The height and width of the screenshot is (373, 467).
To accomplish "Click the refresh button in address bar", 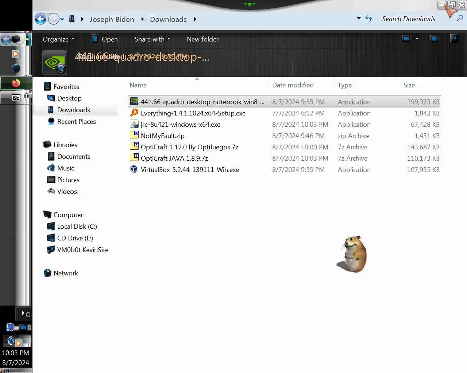I will pos(368,19).
